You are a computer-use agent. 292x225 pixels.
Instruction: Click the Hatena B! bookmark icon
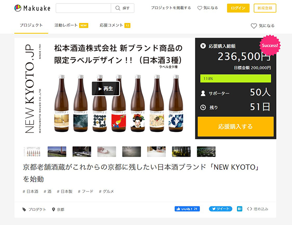(239, 209)
